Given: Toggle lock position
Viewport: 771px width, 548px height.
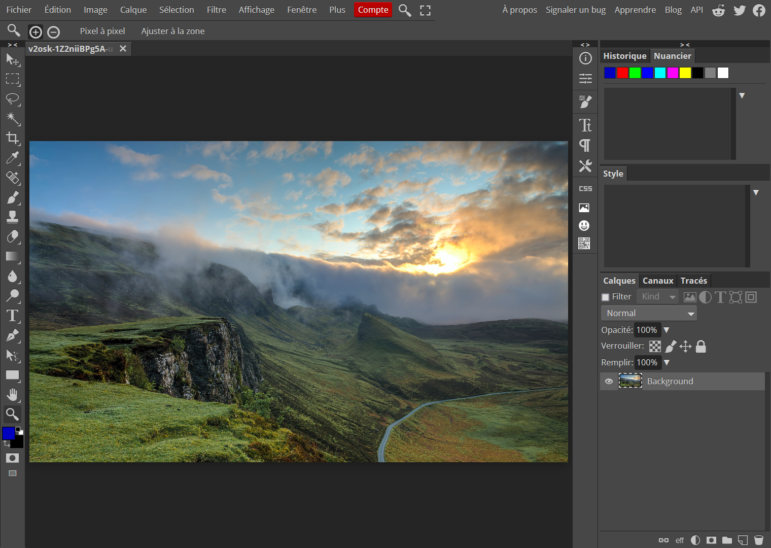Looking at the screenshot, I should [685, 347].
